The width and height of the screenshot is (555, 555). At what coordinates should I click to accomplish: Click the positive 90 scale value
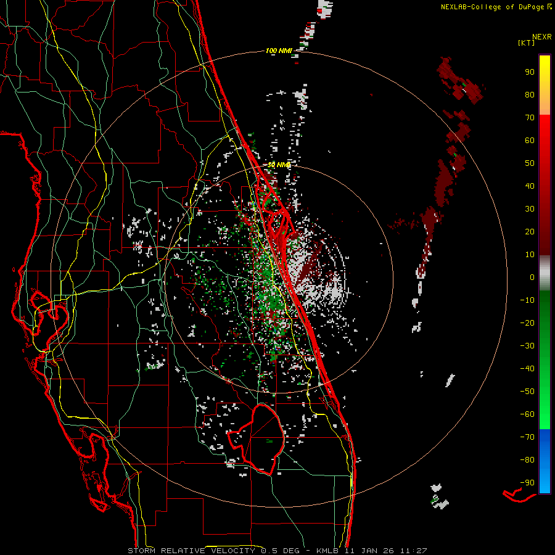point(530,72)
